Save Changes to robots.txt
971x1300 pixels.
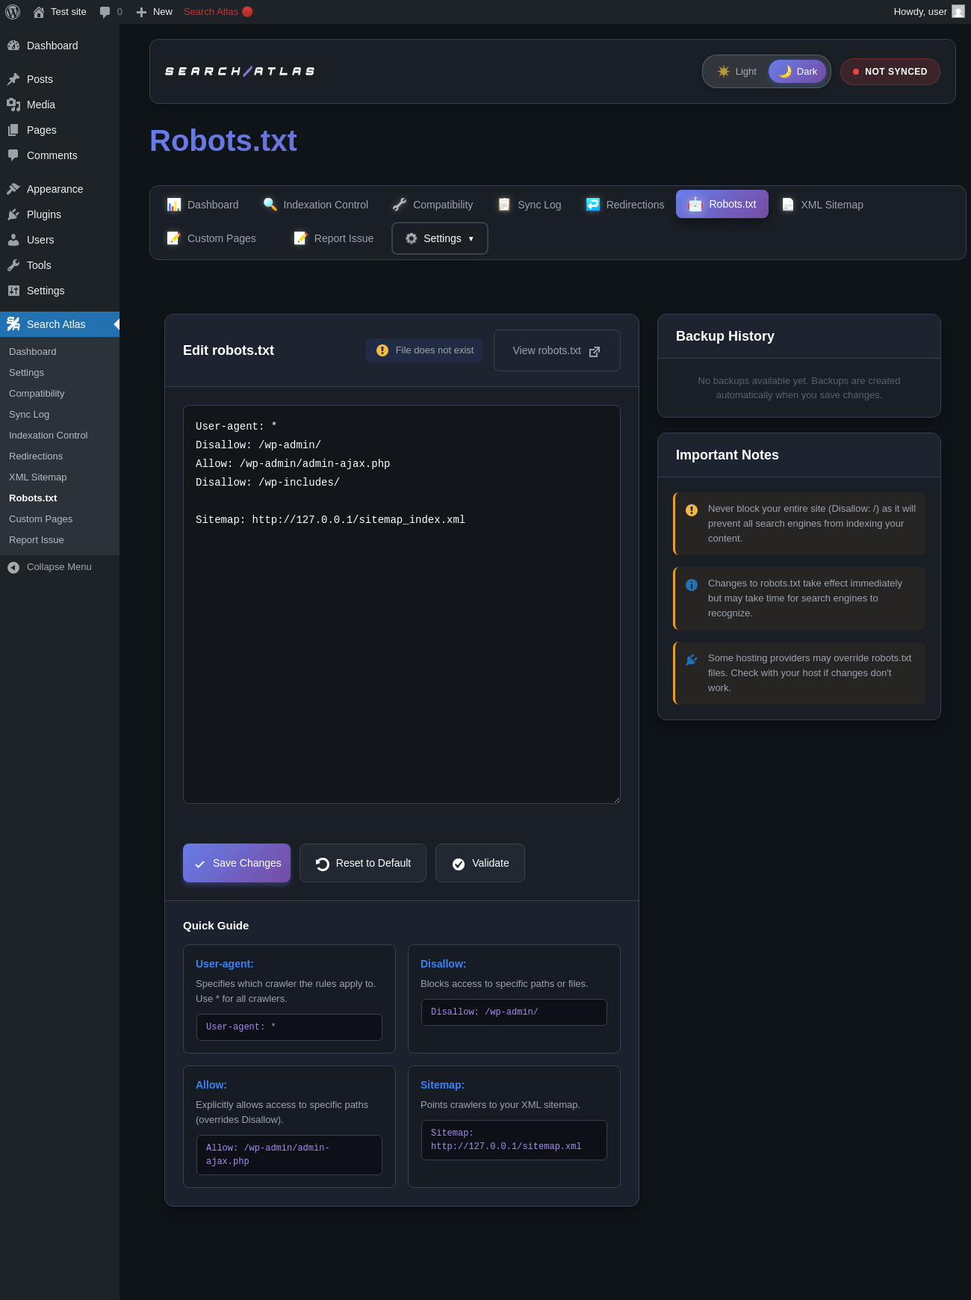click(x=237, y=863)
